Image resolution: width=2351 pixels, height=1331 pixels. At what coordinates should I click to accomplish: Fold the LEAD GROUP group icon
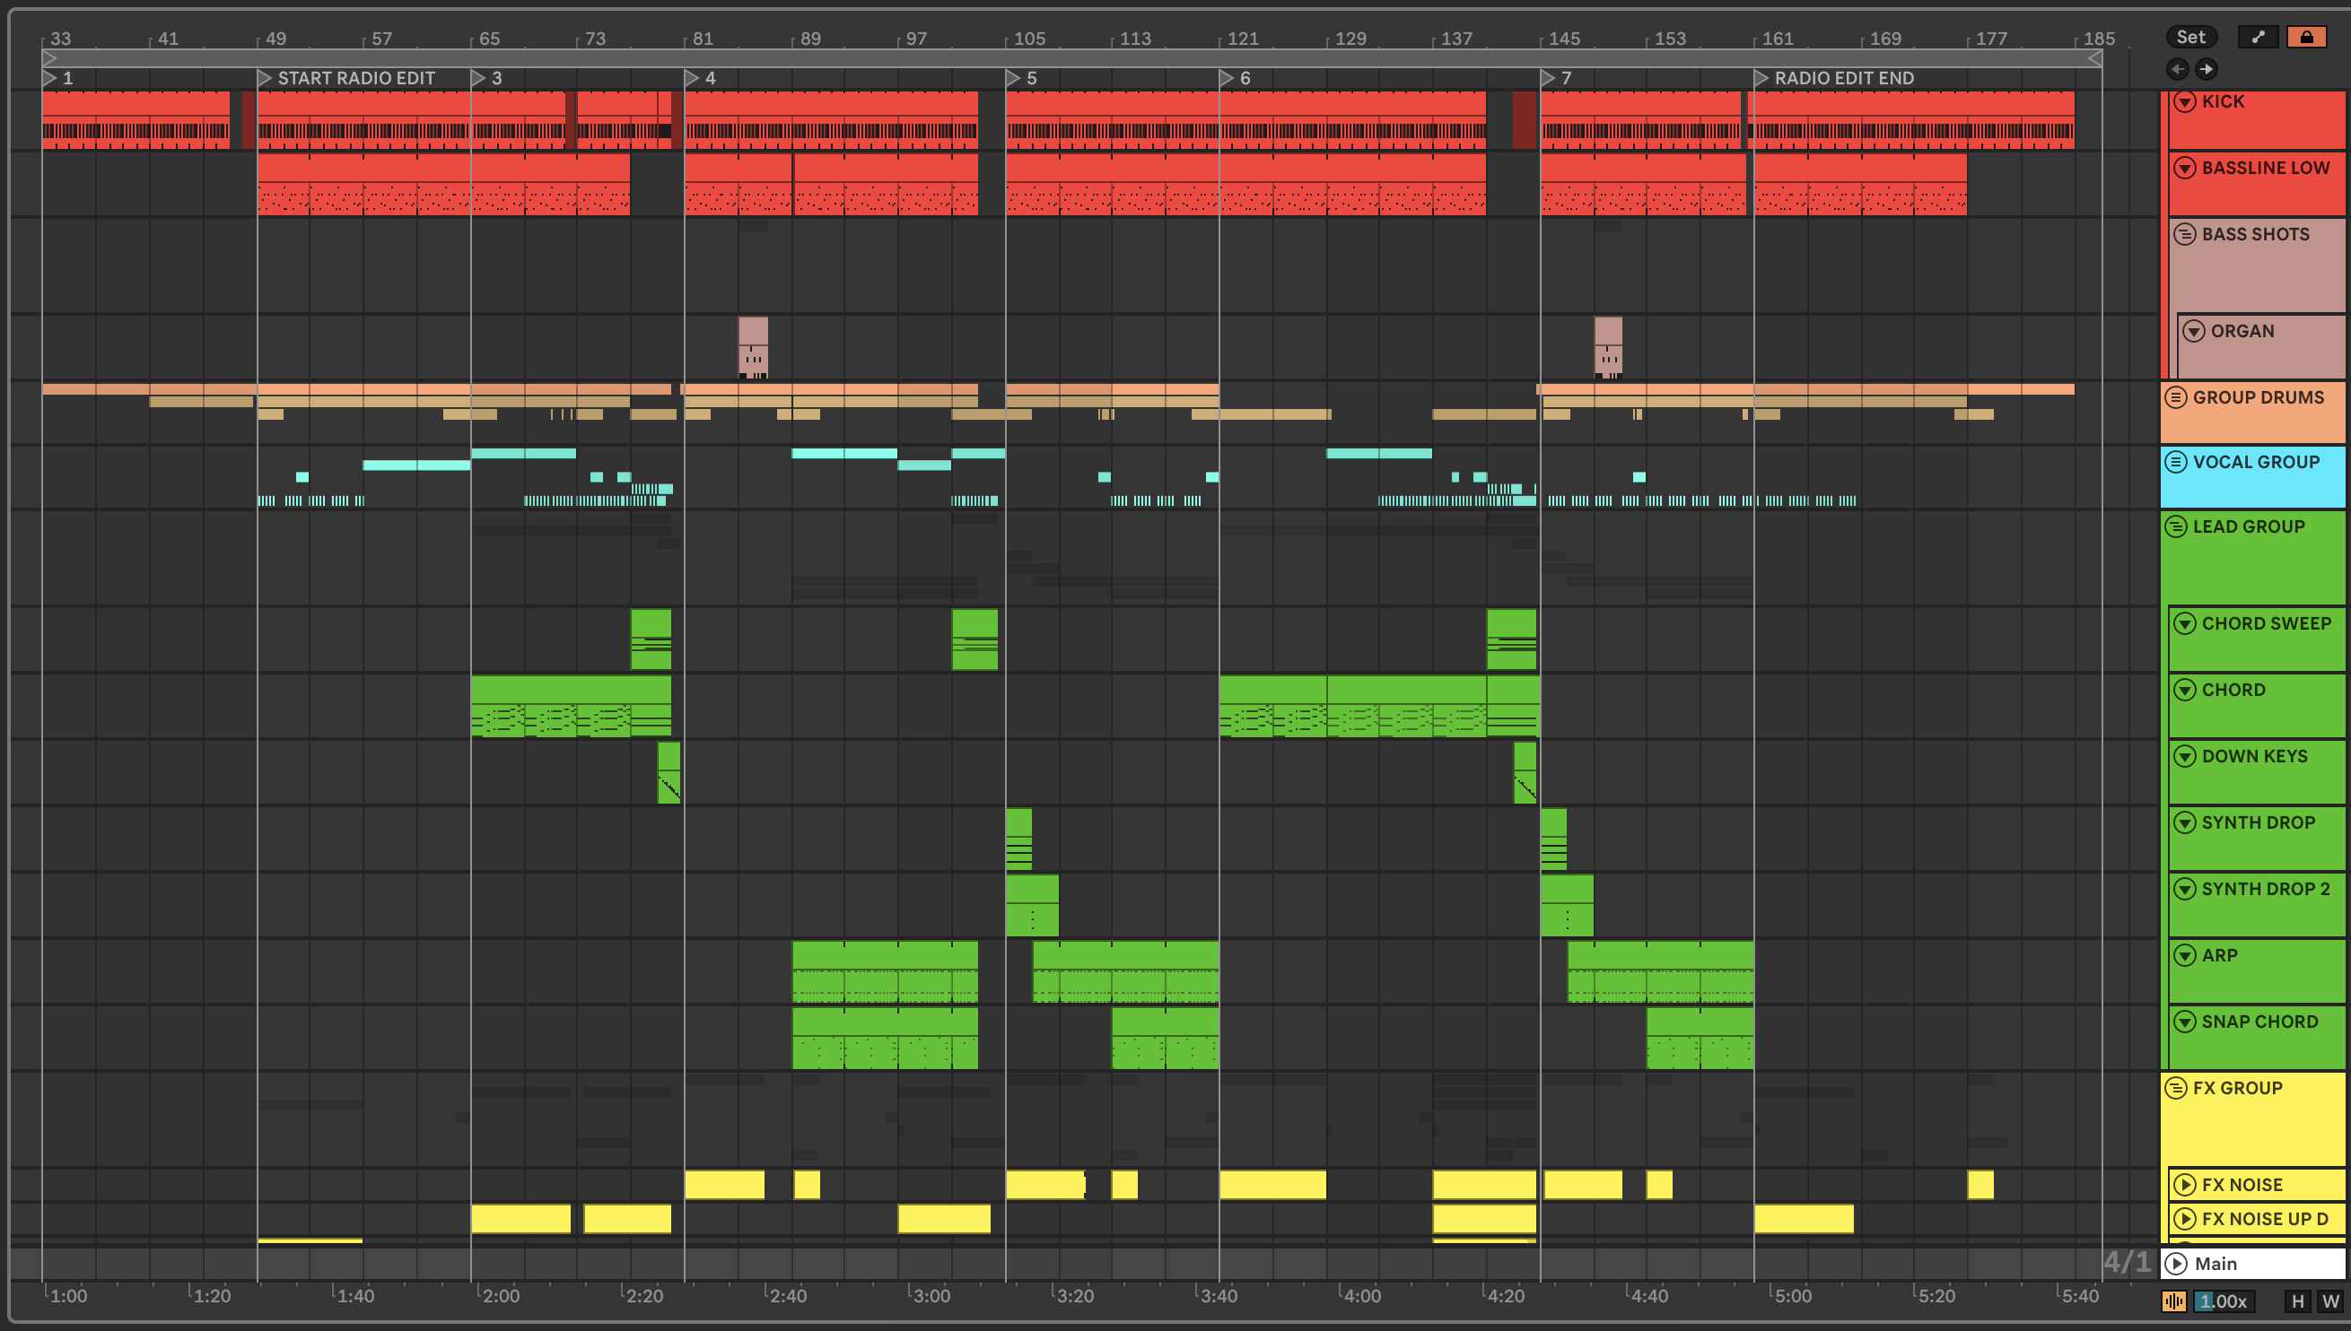tap(2176, 526)
